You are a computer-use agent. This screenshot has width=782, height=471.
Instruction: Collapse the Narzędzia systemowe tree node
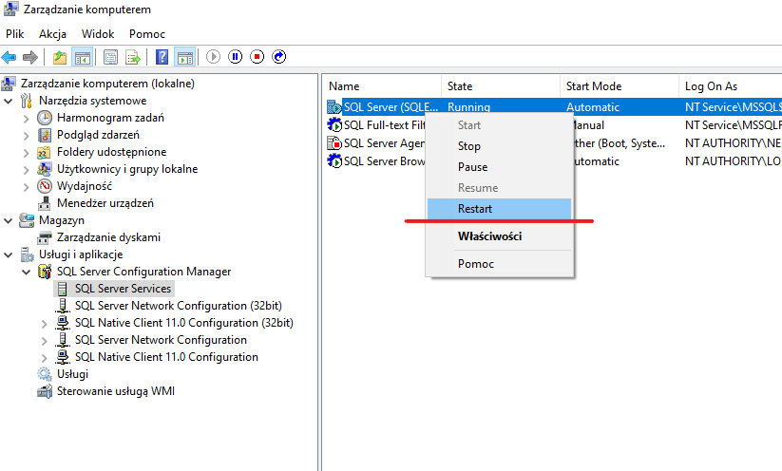pyautogui.click(x=9, y=101)
